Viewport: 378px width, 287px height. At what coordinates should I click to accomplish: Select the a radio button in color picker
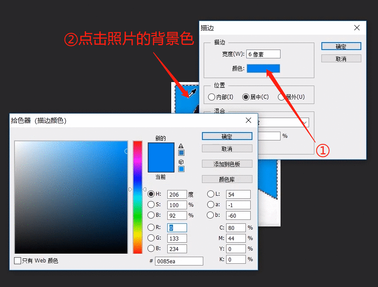[x=210, y=205]
